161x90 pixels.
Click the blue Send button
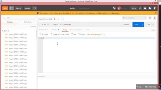click(136, 24)
